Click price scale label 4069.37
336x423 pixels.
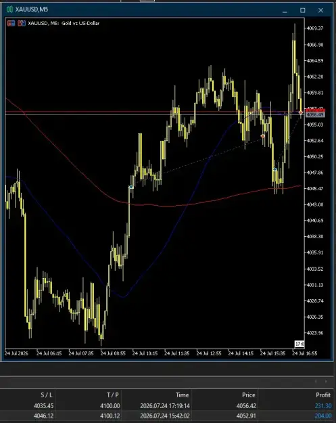pyautogui.click(x=315, y=28)
